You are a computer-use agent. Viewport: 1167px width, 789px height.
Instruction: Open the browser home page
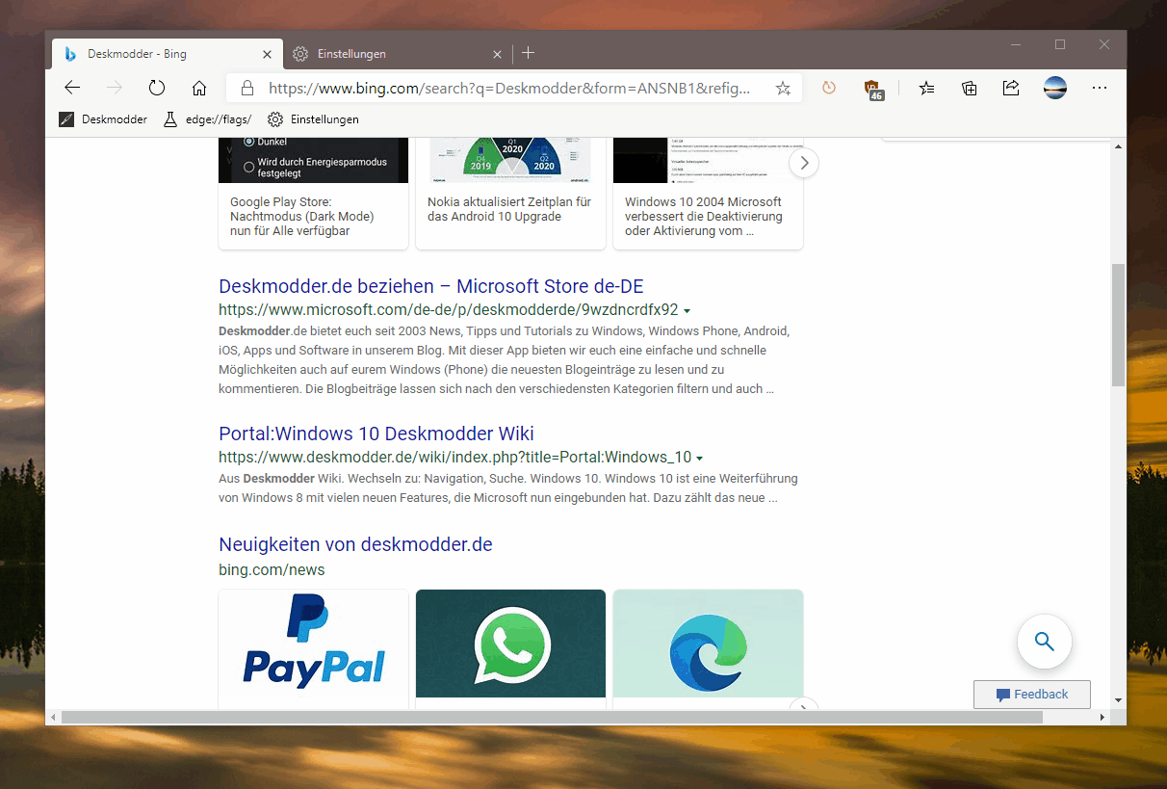(x=199, y=88)
